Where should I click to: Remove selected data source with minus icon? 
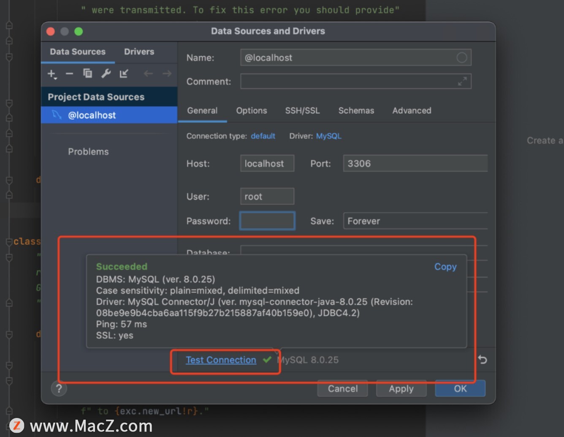click(70, 74)
